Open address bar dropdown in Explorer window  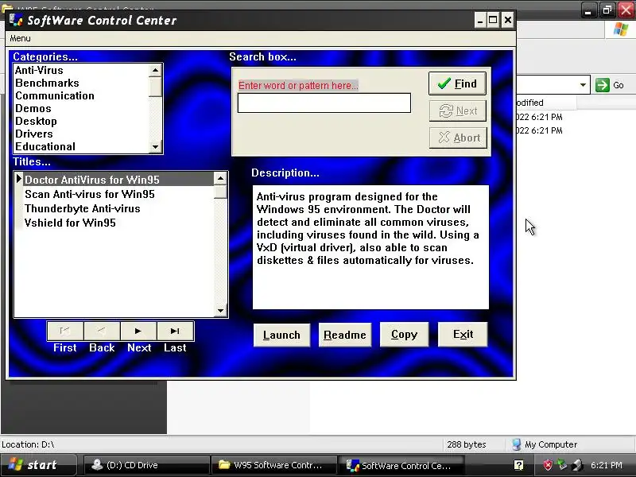coord(583,85)
